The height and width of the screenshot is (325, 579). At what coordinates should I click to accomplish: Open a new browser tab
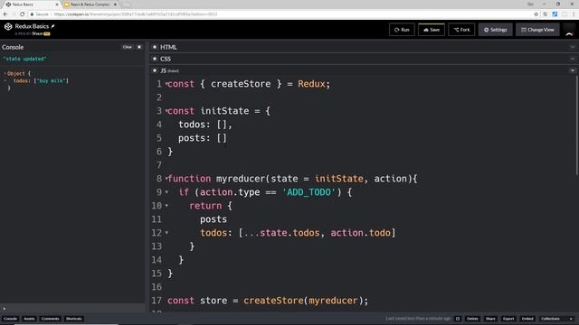(126, 5)
